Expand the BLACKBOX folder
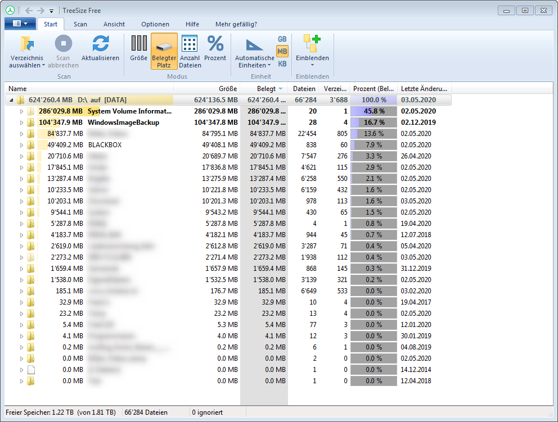This screenshot has width=558, height=422. click(x=21, y=145)
